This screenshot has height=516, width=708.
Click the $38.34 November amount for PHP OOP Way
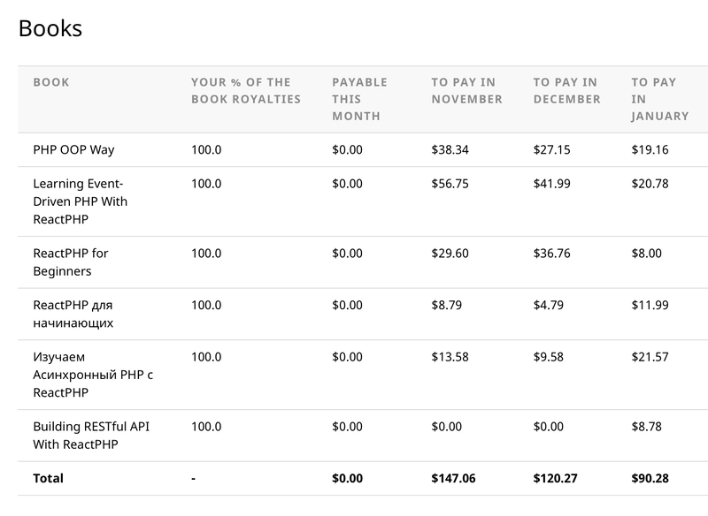click(450, 149)
